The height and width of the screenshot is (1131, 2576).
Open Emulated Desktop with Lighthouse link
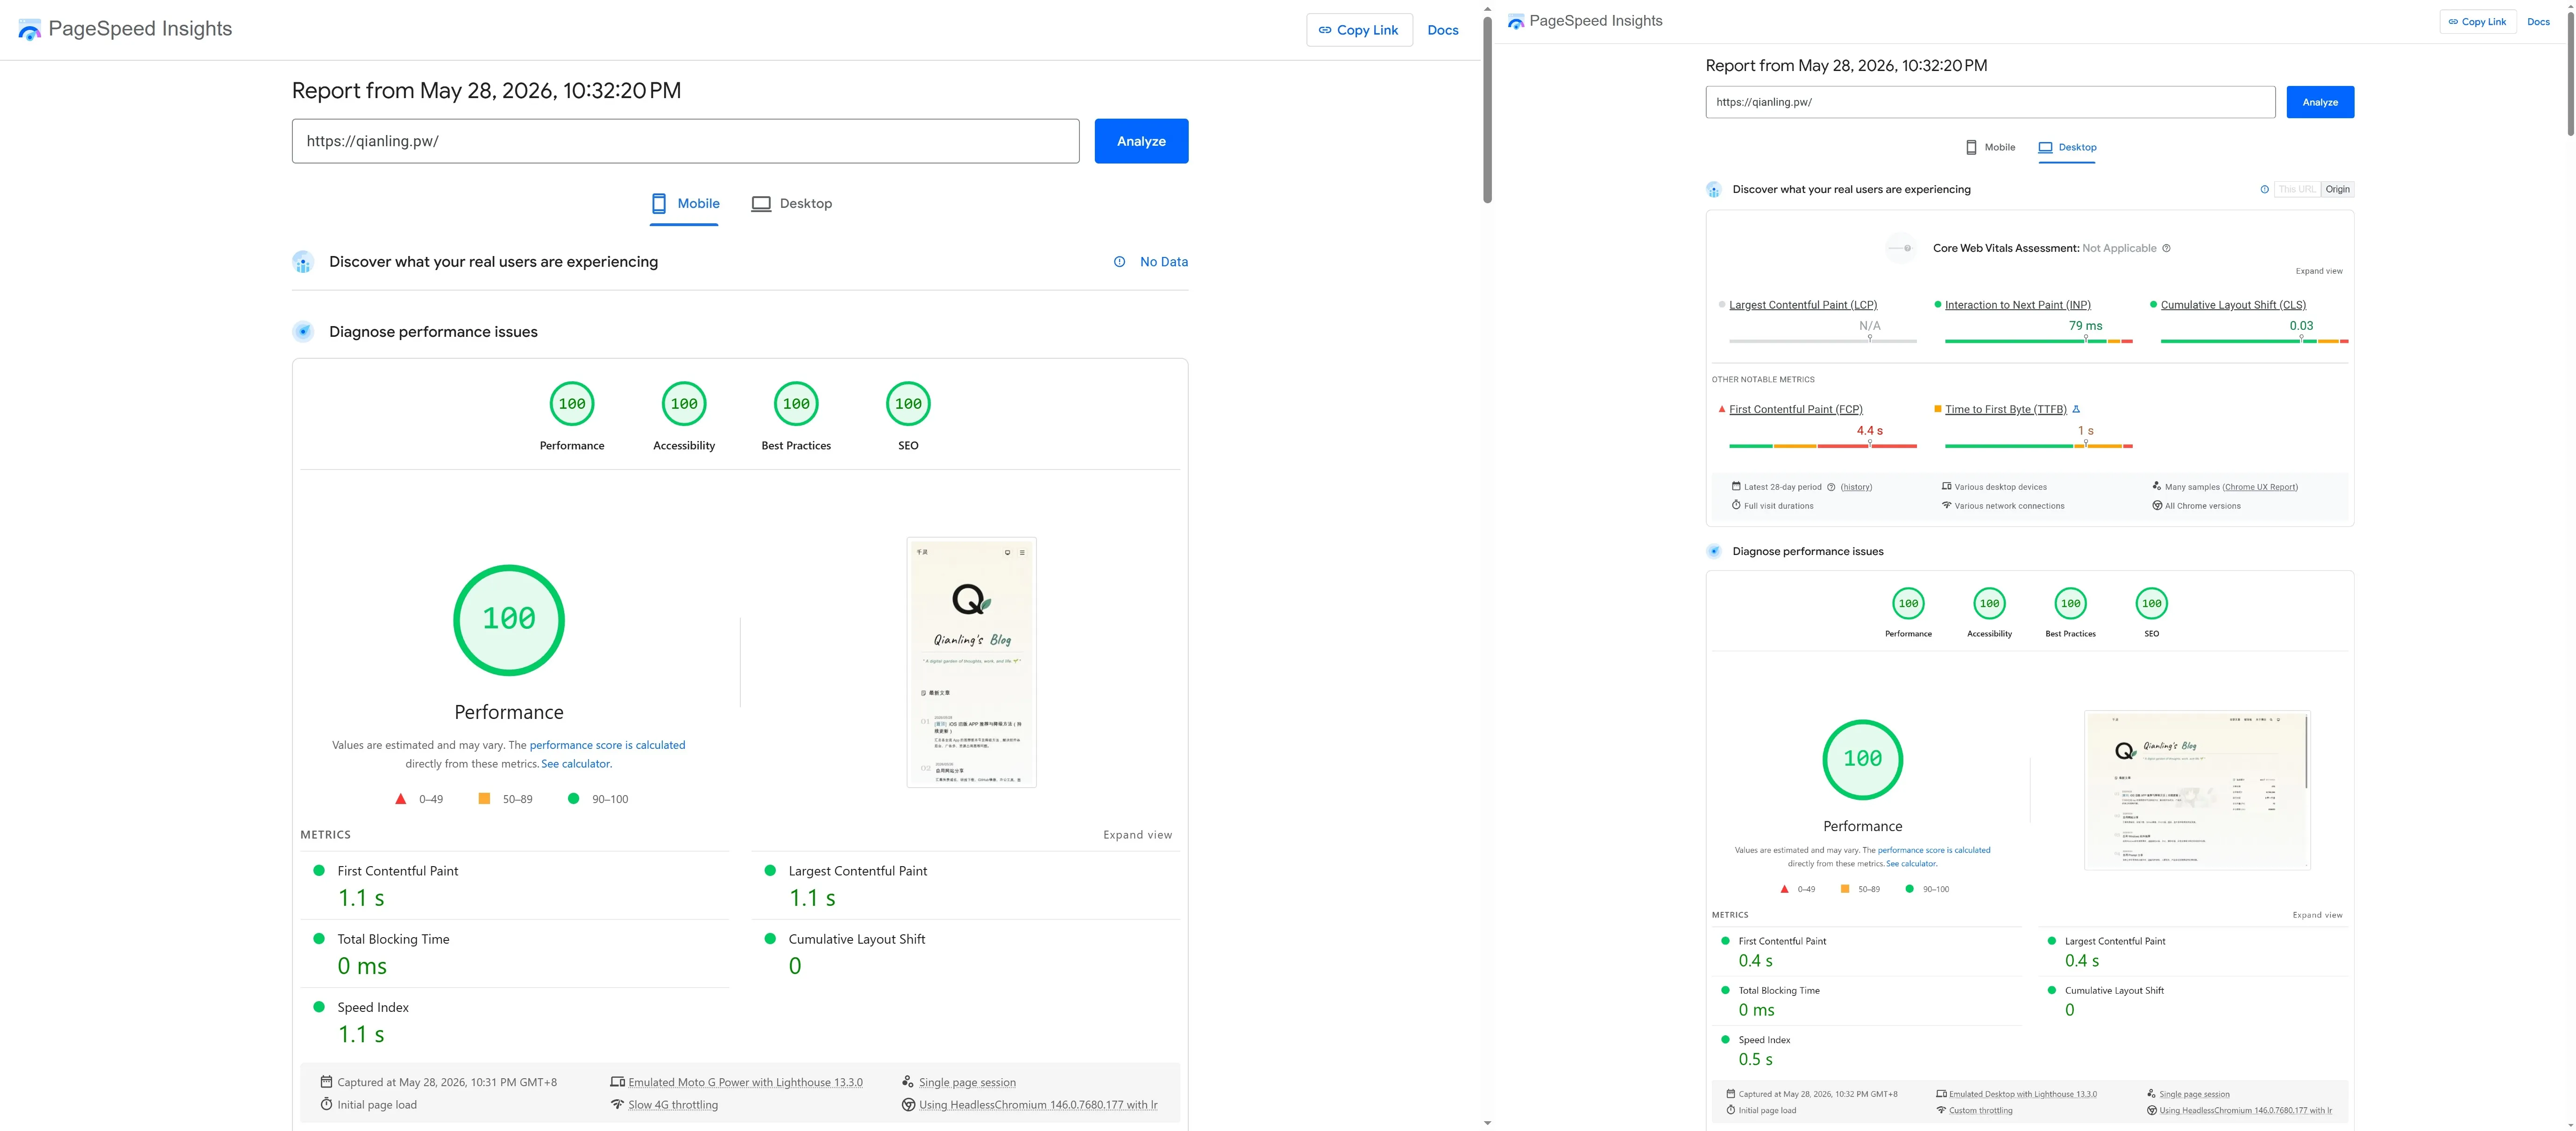coord(2022,1094)
